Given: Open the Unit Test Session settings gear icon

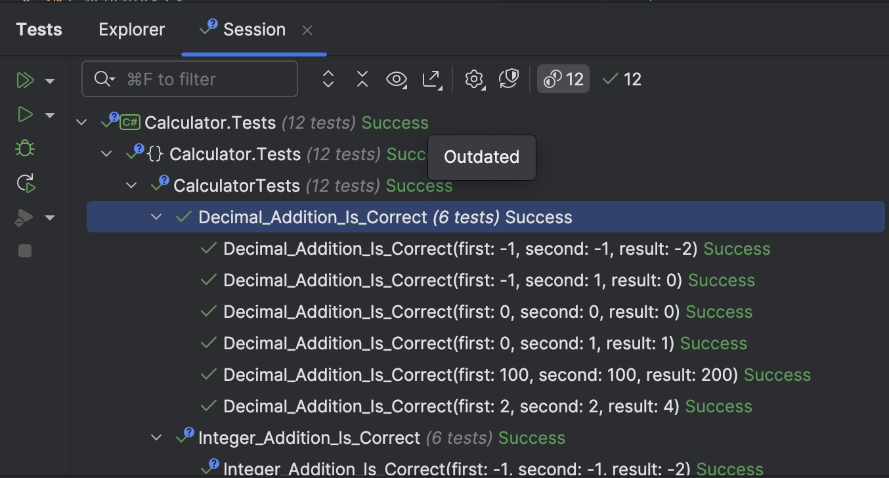Looking at the screenshot, I should coord(474,79).
